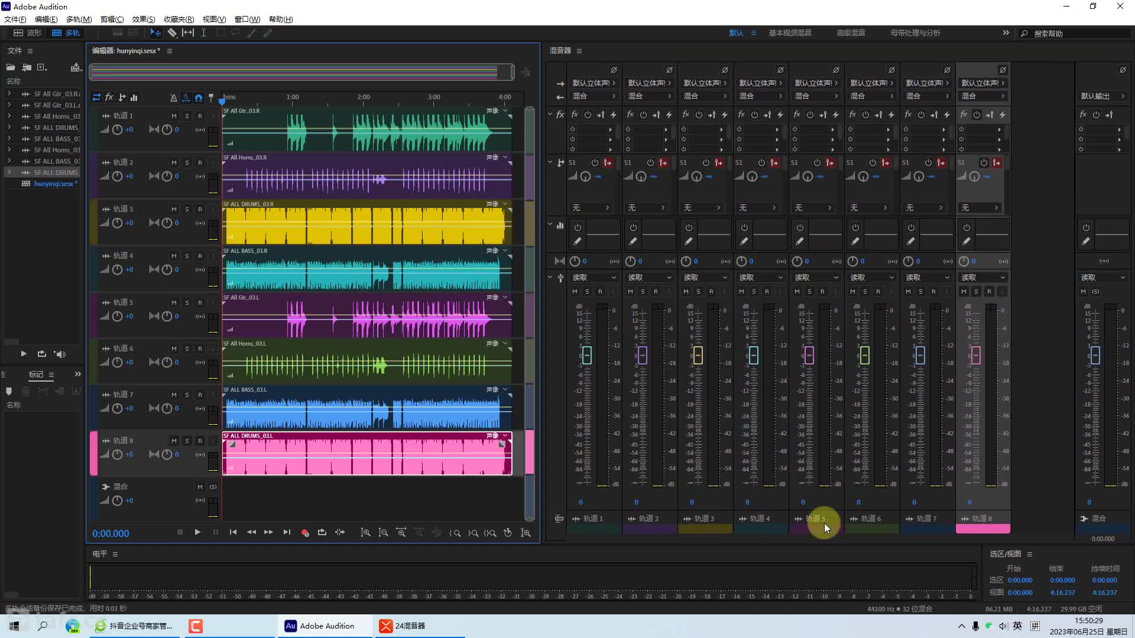1135x638 pixels.
Task: Arm 轨道 8 for record
Action: coord(200,441)
